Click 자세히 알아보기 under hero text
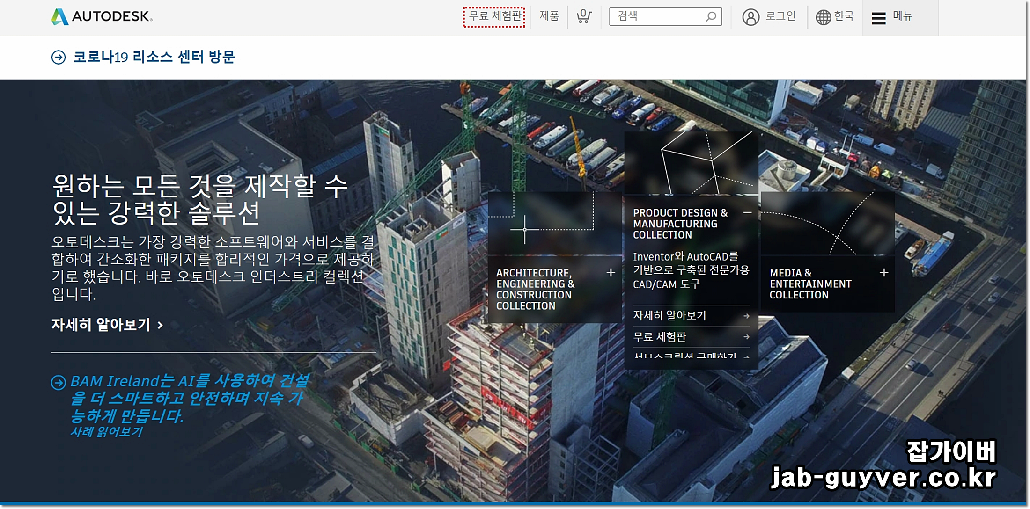 coord(107,325)
